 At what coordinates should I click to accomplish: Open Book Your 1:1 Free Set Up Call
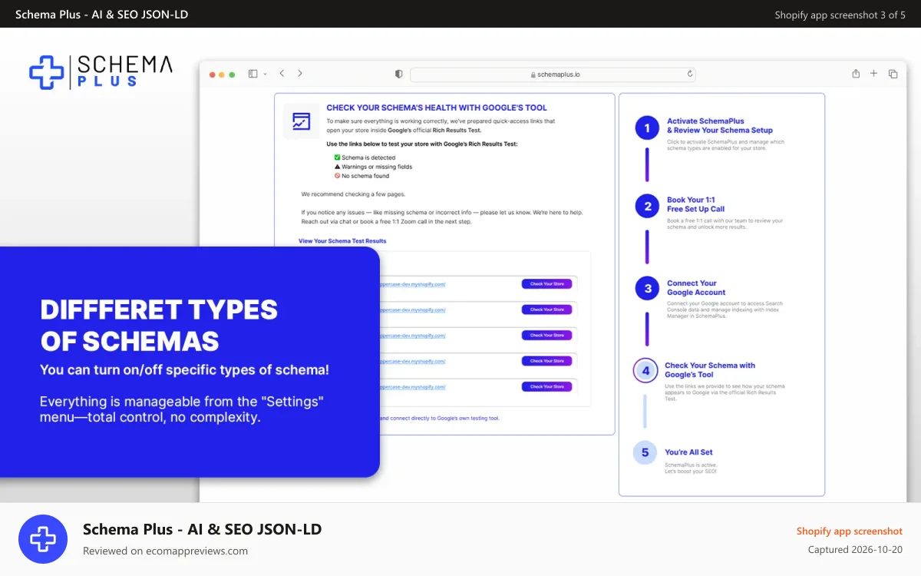tap(695, 204)
